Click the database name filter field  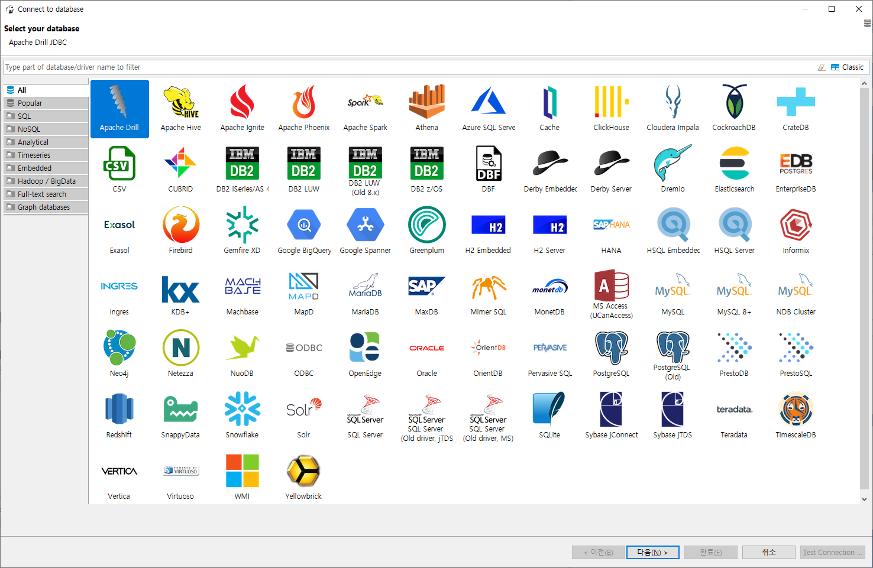409,67
